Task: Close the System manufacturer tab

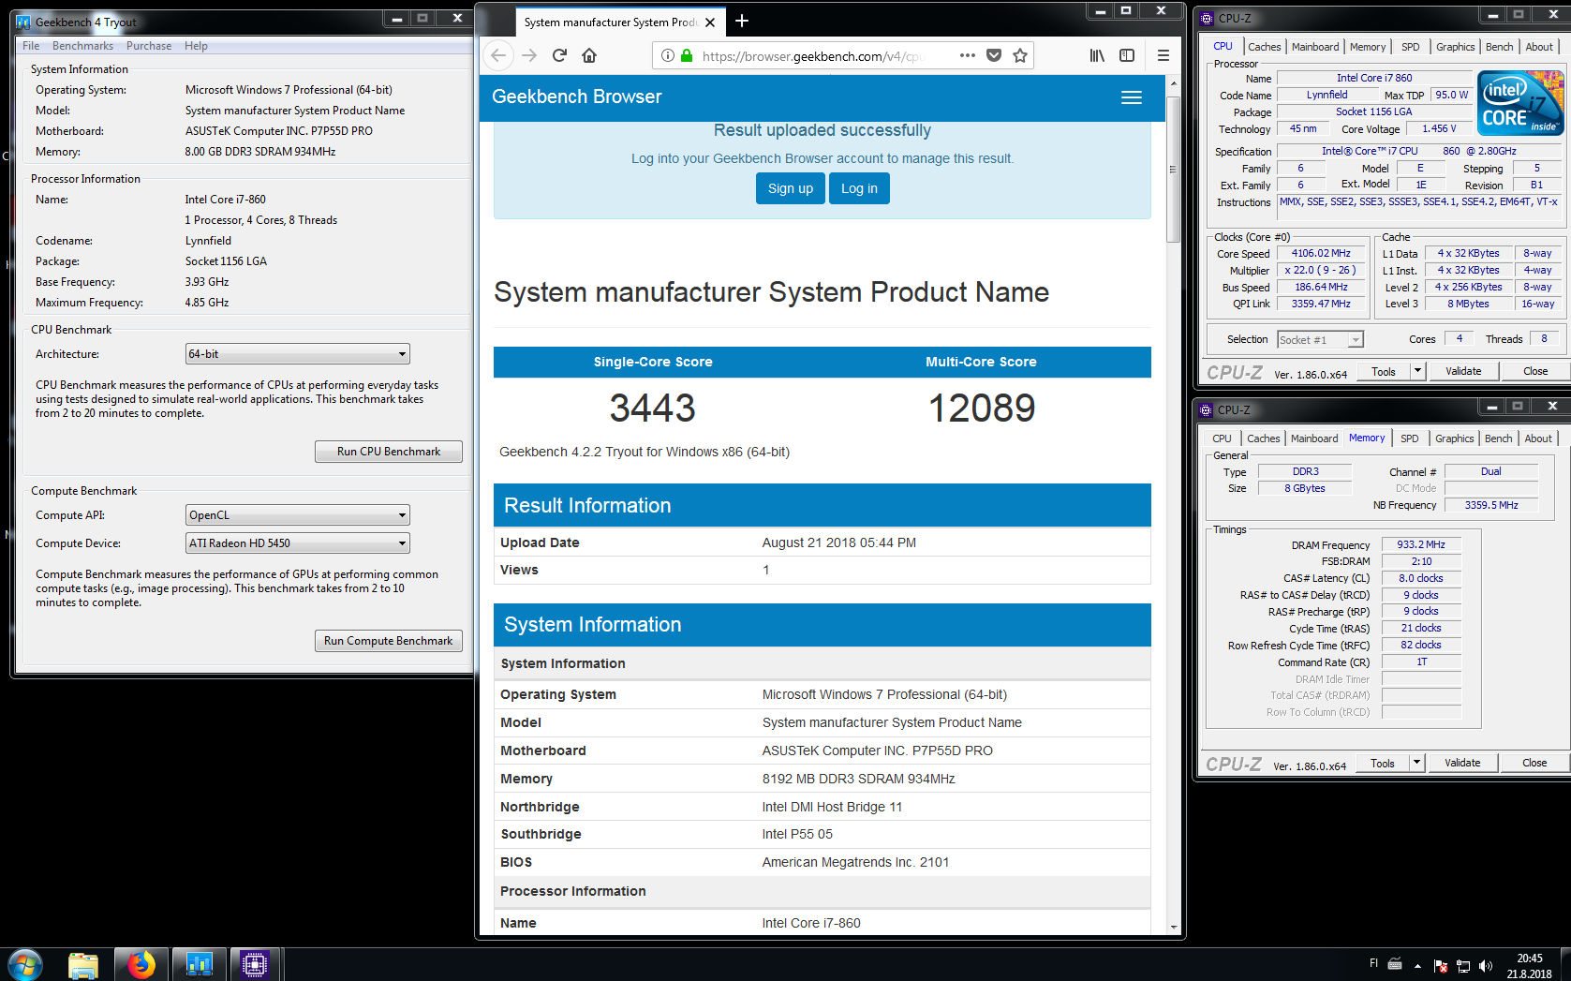Action: (710, 22)
